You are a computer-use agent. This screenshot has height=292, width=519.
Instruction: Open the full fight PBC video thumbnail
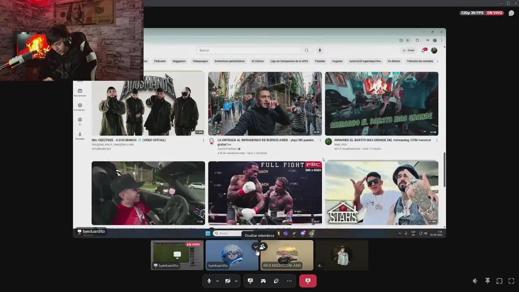click(265, 193)
